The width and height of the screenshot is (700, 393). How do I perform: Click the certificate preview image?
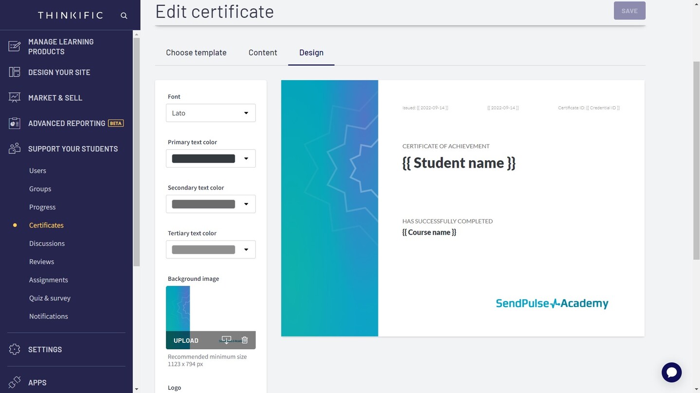tap(462, 208)
